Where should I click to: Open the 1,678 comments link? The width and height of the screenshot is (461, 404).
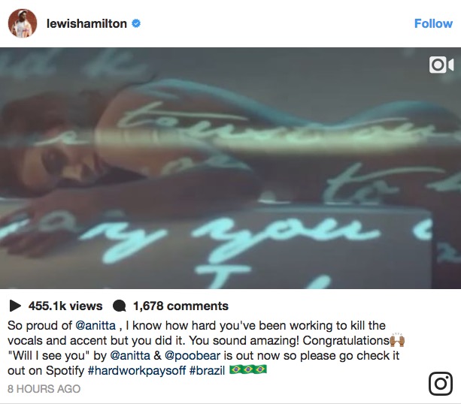point(180,306)
